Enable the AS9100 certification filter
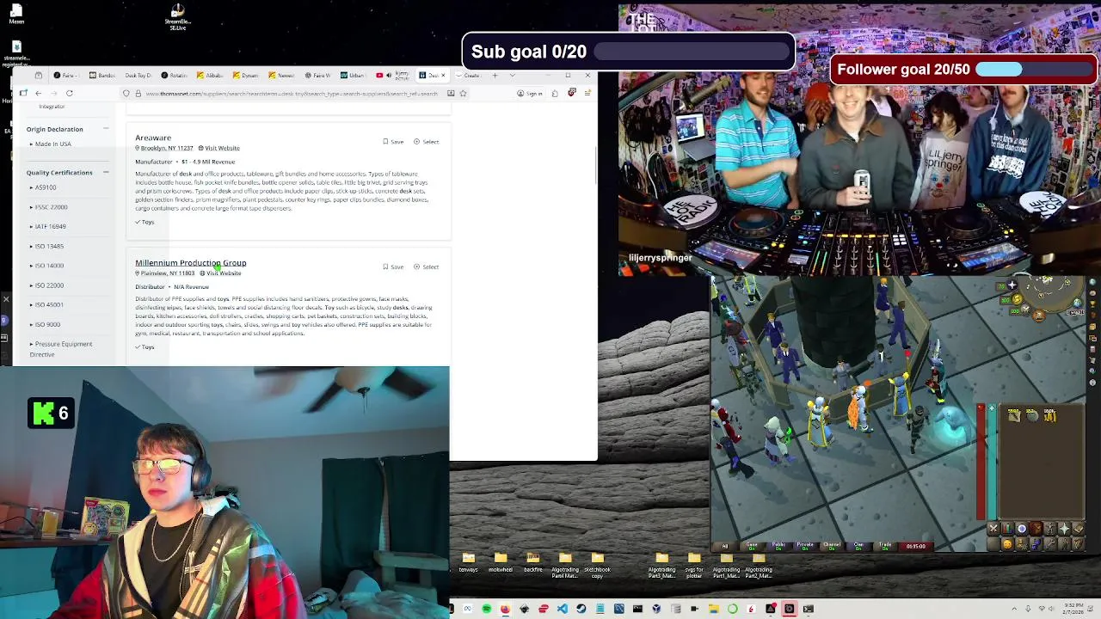 click(45, 187)
